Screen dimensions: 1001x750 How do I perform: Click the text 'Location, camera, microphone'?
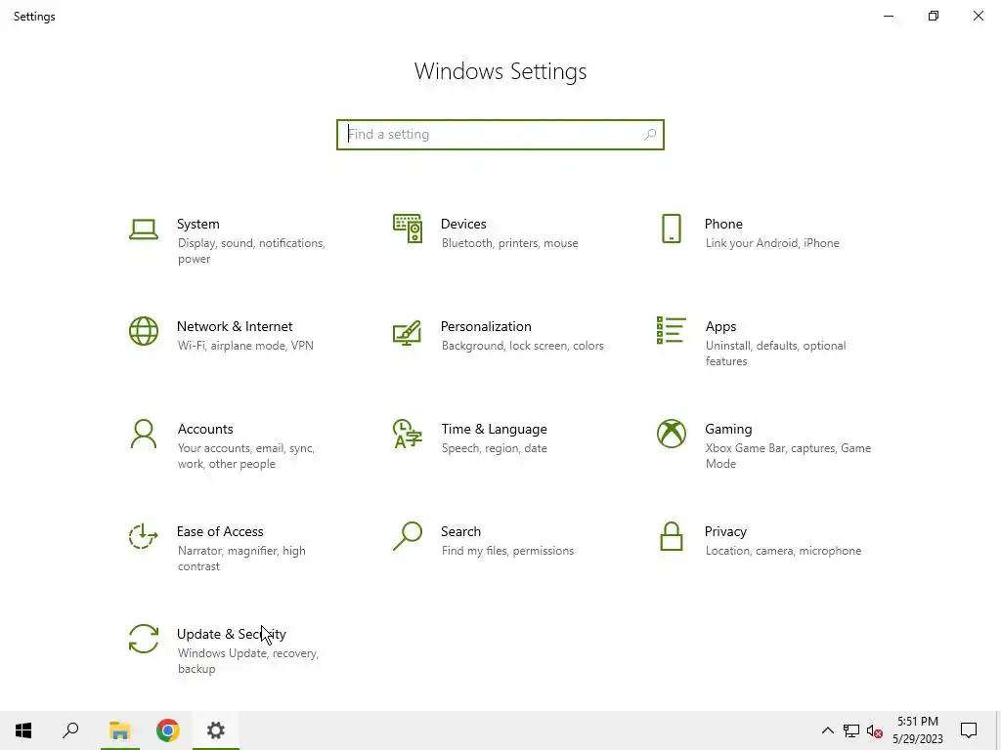click(783, 551)
